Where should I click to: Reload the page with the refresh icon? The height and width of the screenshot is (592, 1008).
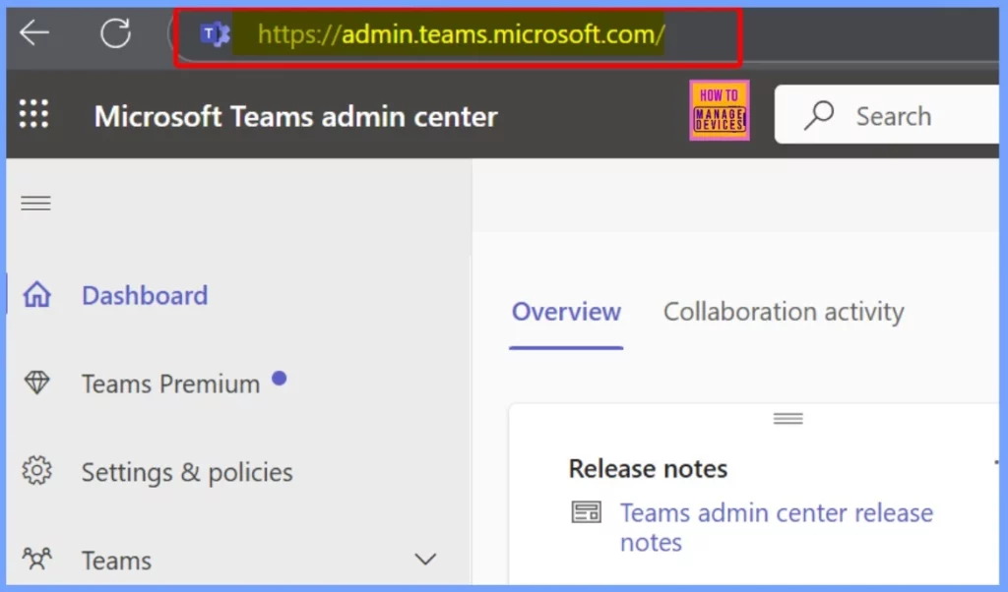click(x=116, y=32)
